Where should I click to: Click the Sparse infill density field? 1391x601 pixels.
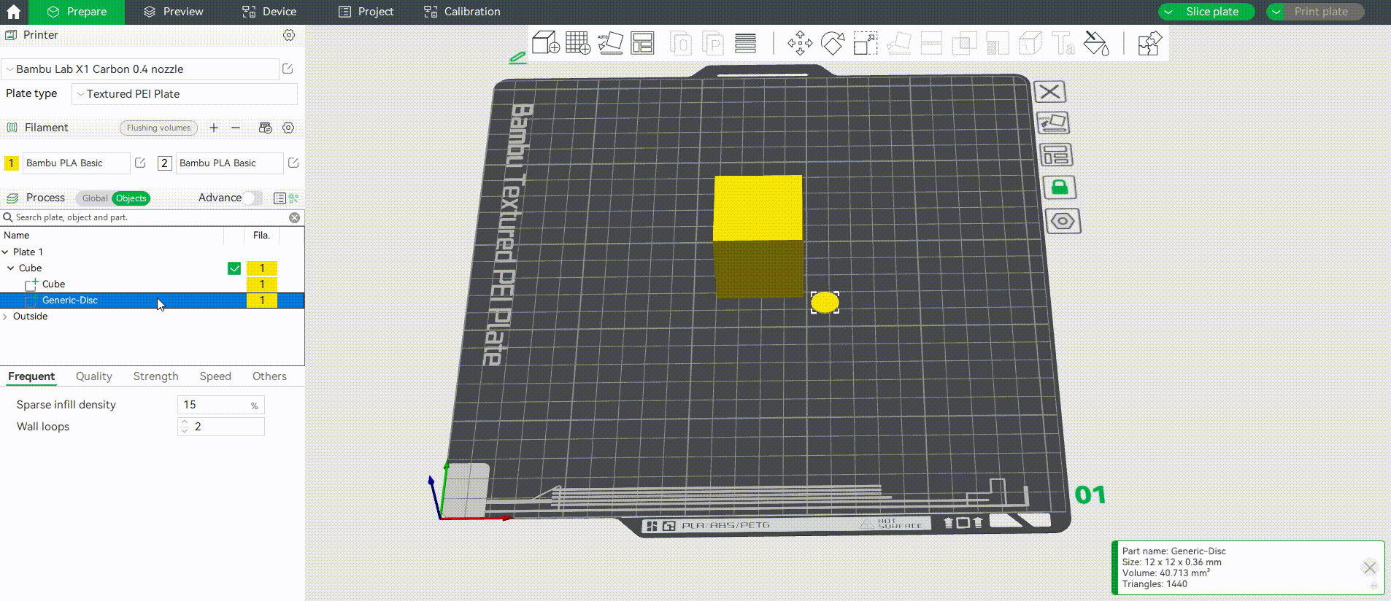[x=220, y=405]
